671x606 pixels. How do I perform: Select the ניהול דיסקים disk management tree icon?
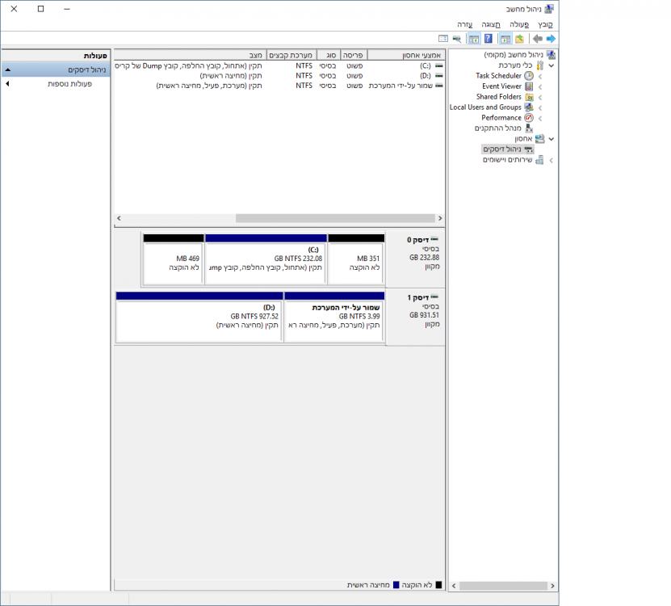tap(529, 149)
